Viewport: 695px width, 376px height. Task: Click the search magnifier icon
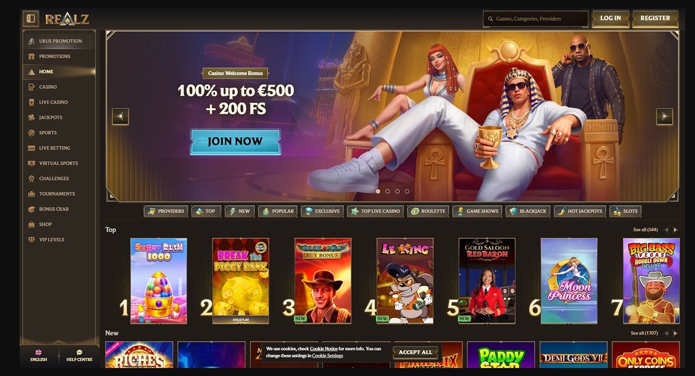coord(490,19)
